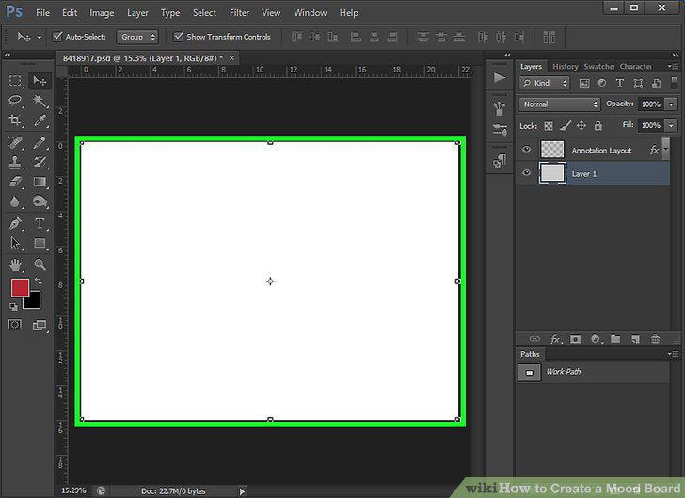This screenshot has height=498, width=685.
Task: Select the Healing Brush tool
Action: tap(15, 142)
